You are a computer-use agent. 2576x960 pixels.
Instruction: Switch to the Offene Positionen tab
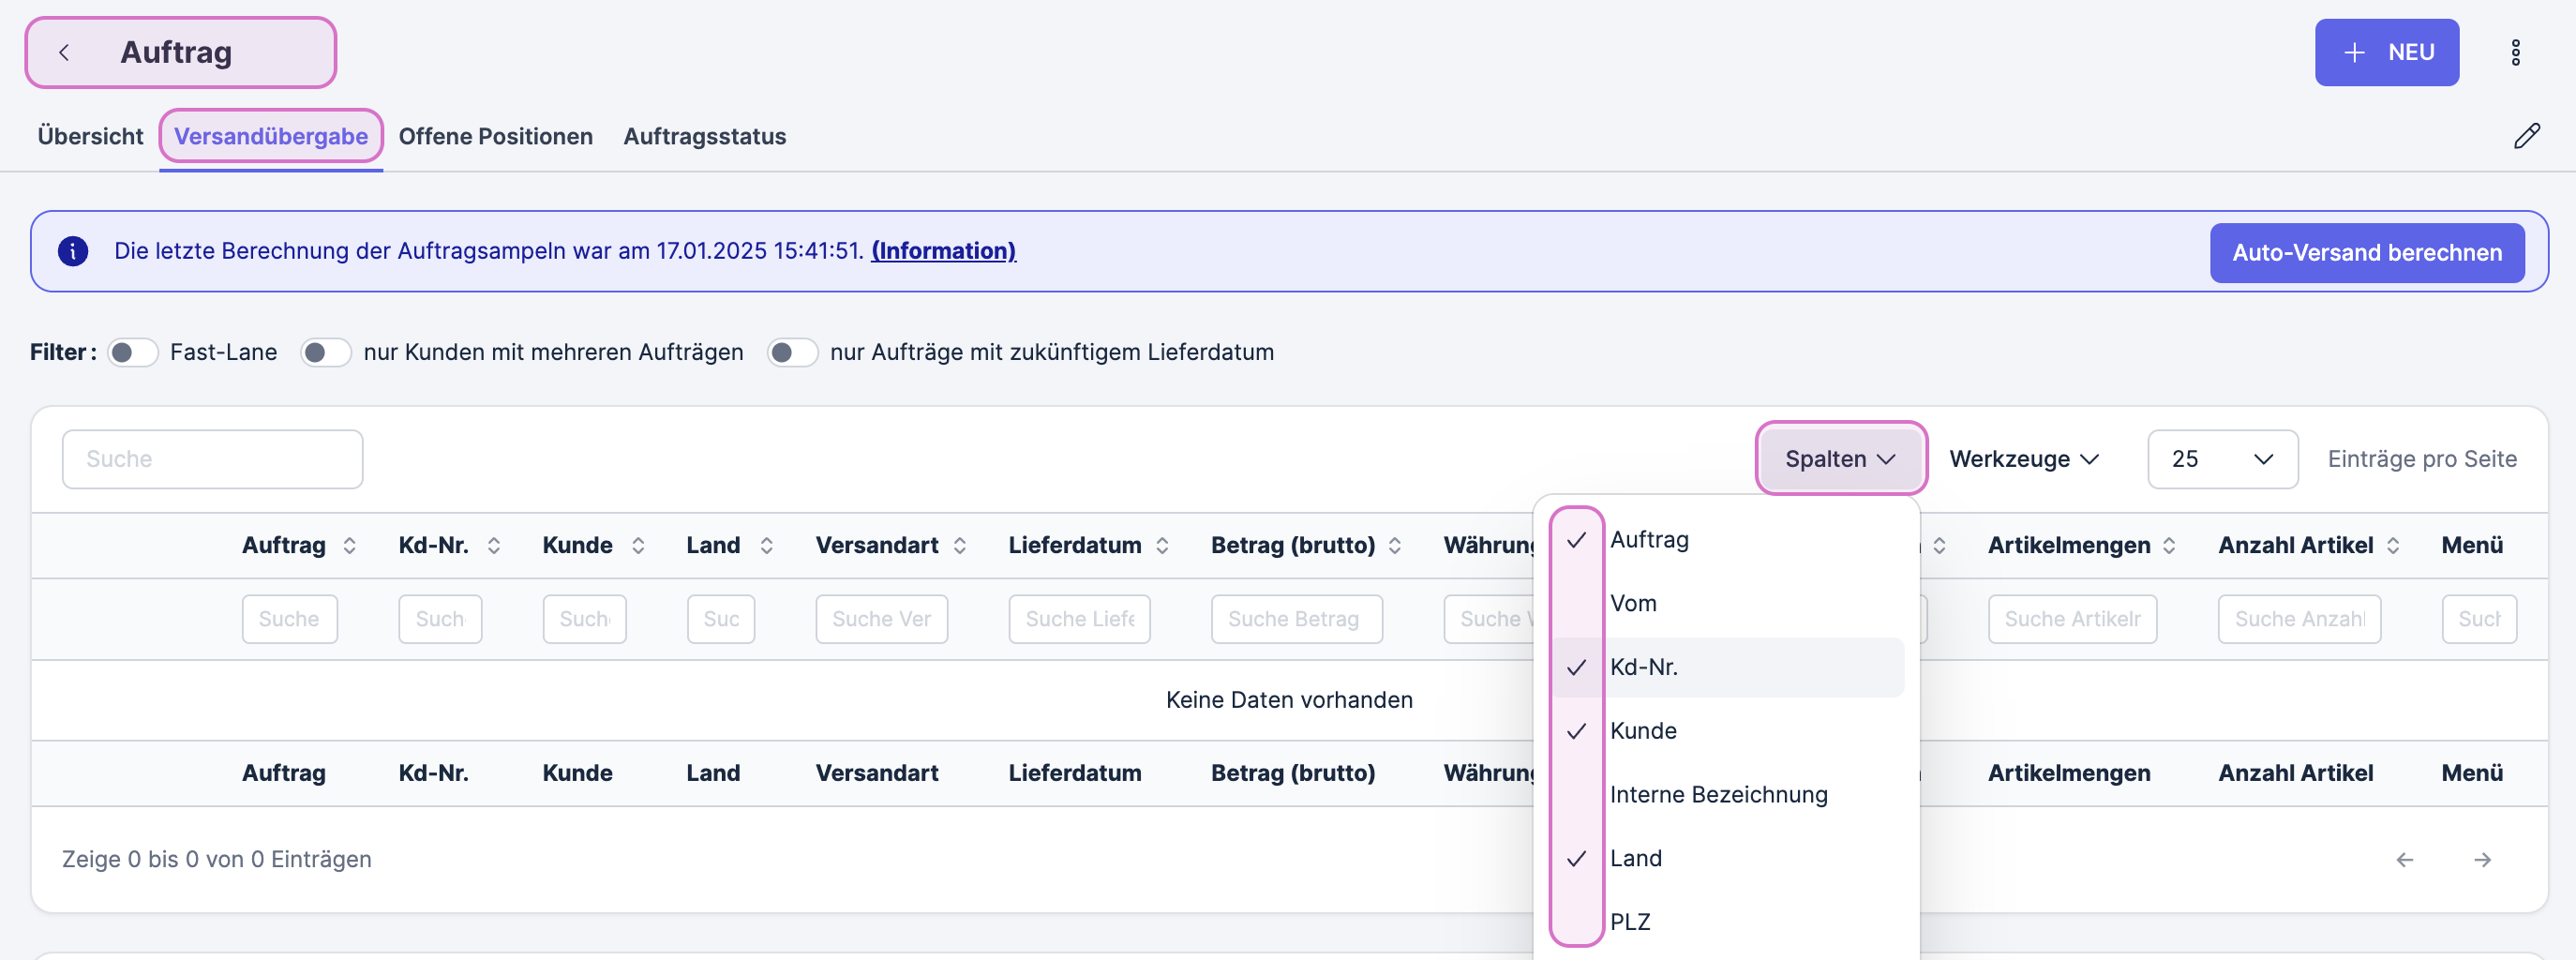(x=495, y=137)
